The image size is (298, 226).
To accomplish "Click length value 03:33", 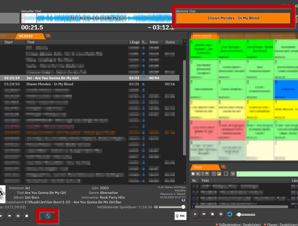I will [x=134, y=78].
